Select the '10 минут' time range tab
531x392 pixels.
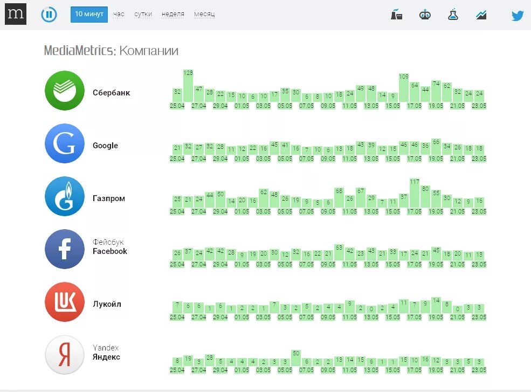[89, 14]
